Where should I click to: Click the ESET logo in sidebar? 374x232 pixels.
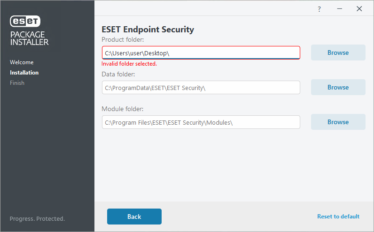tap(25, 21)
